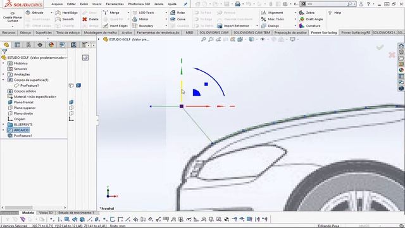Open the ConfigurationManager panel tab
The width and height of the screenshot is (405, 228).
pos(28,45)
